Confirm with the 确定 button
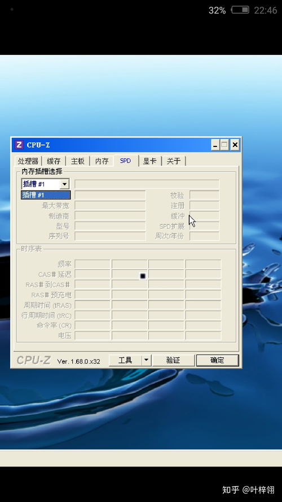The width and height of the screenshot is (282, 502). point(217,360)
